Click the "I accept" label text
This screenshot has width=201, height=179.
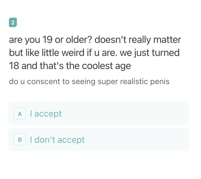46,114
